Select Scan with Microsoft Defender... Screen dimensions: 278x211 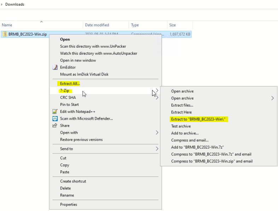(86, 119)
